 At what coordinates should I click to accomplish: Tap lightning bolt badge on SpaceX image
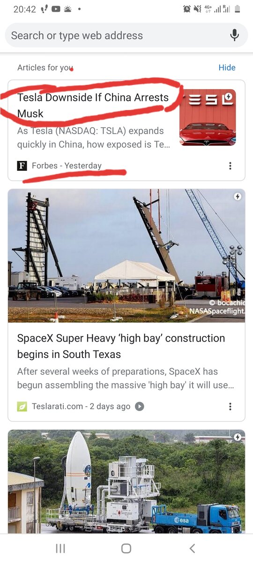(238, 197)
